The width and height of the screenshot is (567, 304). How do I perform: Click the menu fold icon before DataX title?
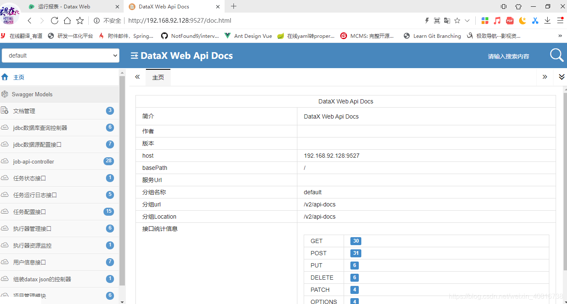point(134,56)
